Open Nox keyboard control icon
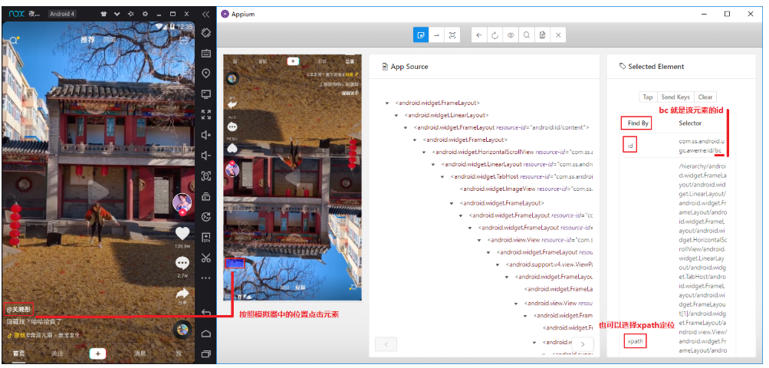The width and height of the screenshot is (769, 368). tap(206, 53)
